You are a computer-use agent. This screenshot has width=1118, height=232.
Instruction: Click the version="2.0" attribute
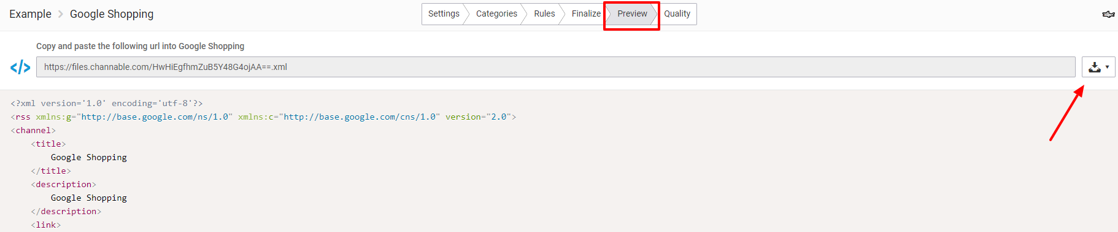pyautogui.click(x=479, y=117)
